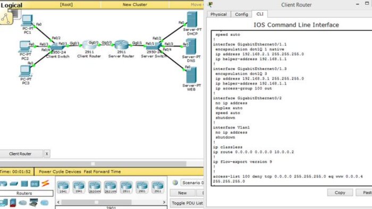Select the PC2 computer device
This screenshot has height=209, width=372.
tap(24, 47)
